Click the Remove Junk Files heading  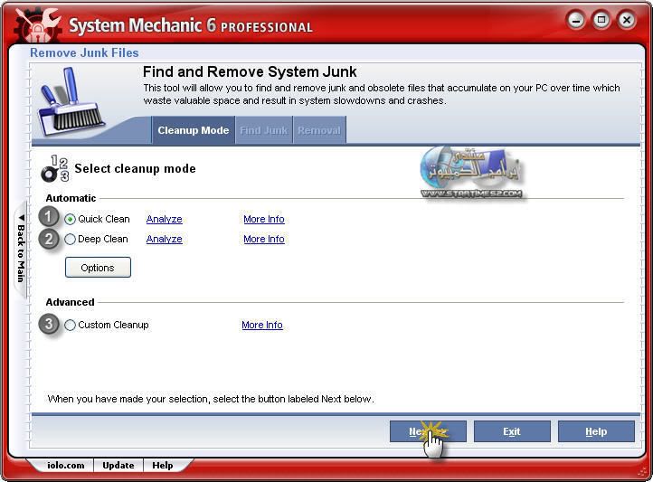[84, 52]
